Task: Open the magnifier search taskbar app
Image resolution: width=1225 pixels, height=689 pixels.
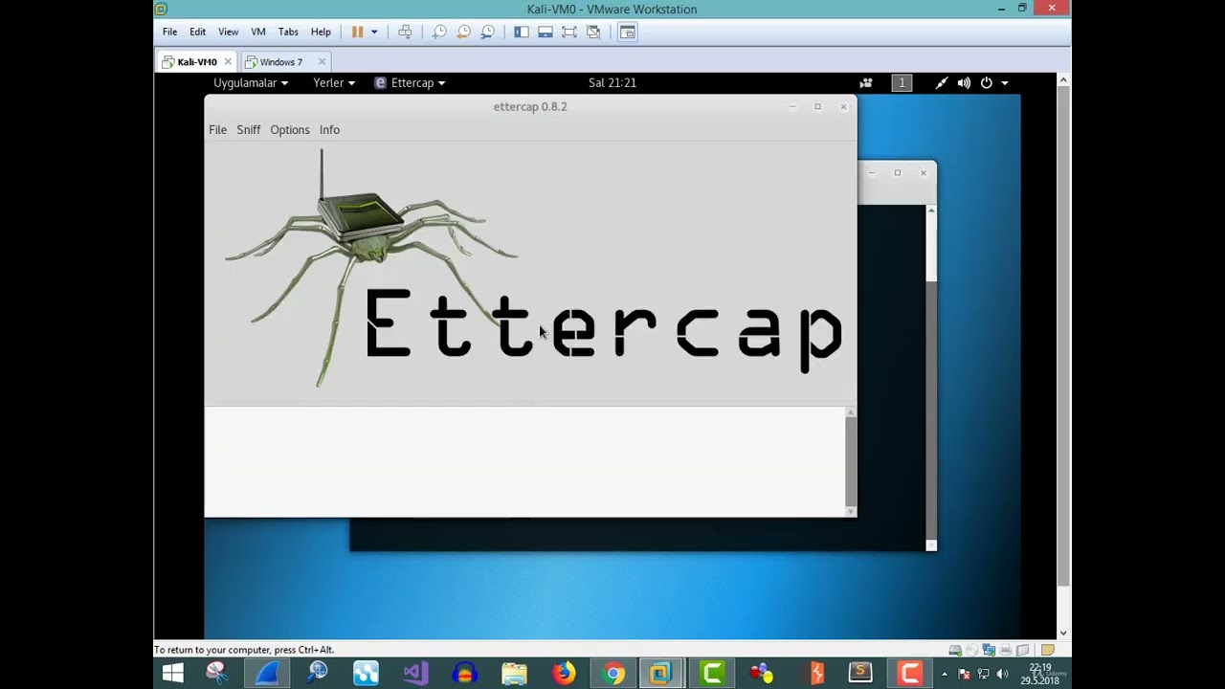Action: pyautogui.click(x=317, y=674)
